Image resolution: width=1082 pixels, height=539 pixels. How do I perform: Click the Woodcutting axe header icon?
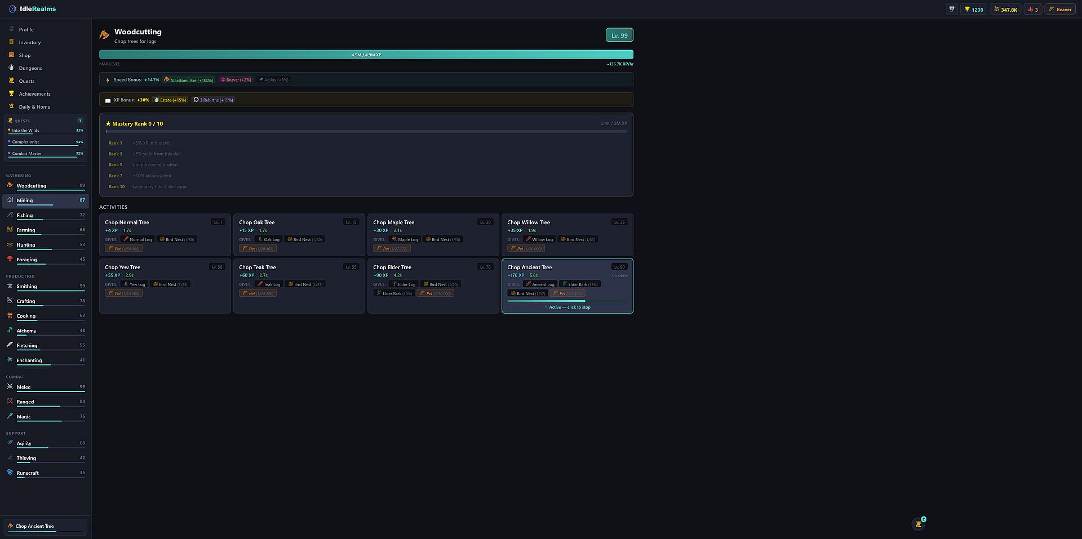click(104, 35)
